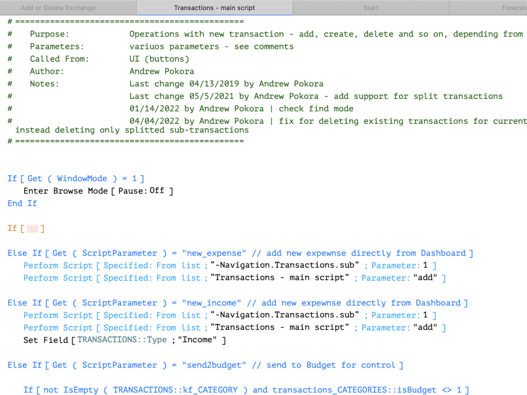Image resolution: width=527 pixels, height=395 pixels.
Task: Select the Called From comment line
Action: click(x=99, y=59)
